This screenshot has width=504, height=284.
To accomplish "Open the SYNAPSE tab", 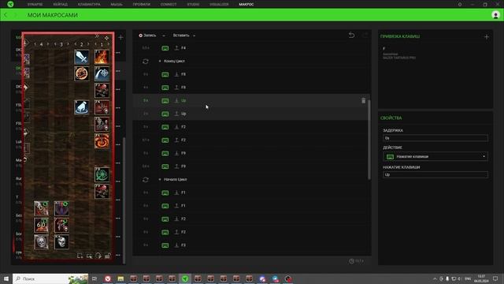I will [35, 5].
